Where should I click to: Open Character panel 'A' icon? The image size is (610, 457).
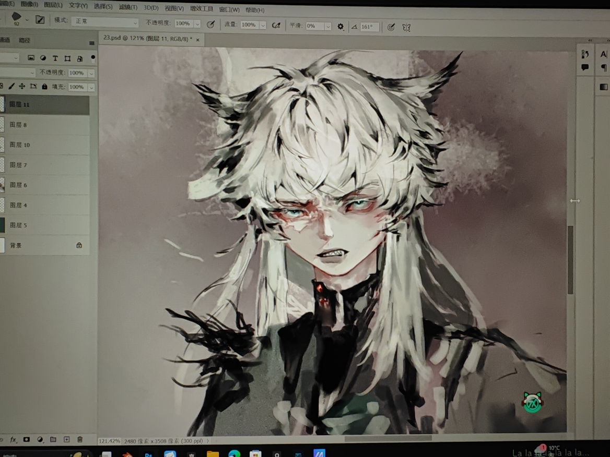click(x=603, y=54)
